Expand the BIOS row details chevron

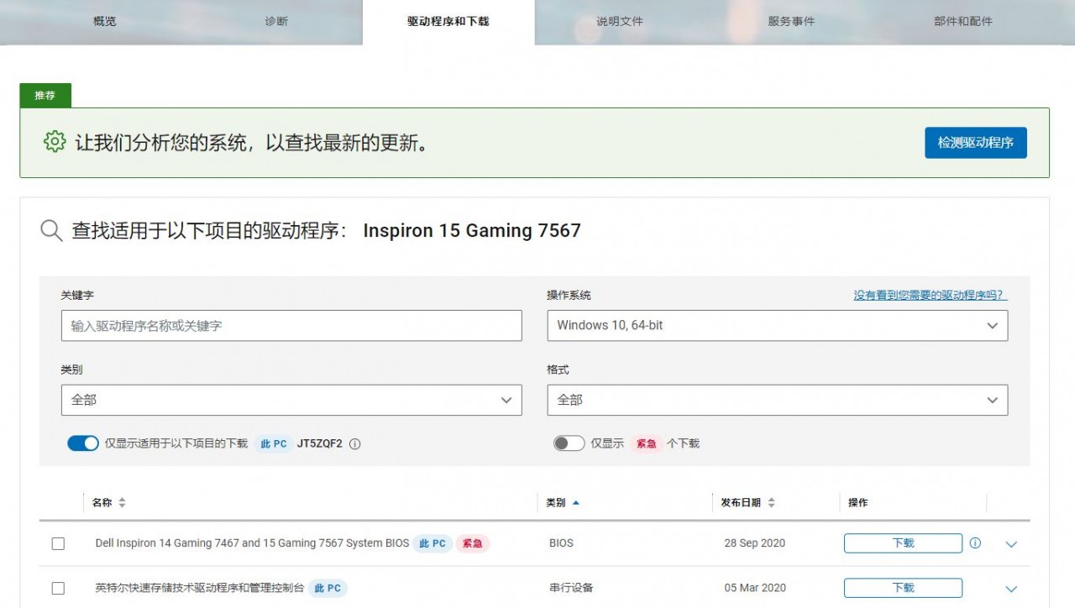click(x=1011, y=544)
